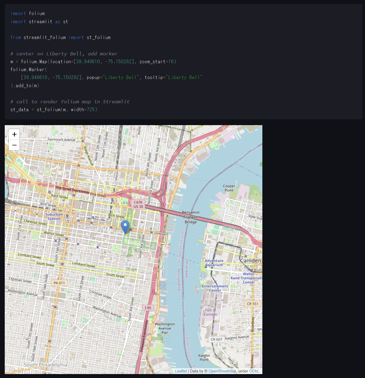Open the ODbL license link
Viewport: 365px width, 378px height.
pyautogui.click(x=254, y=371)
